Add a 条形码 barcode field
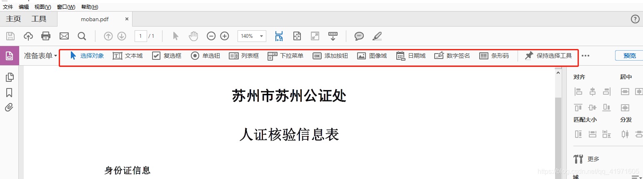The image size is (643, 179). [x=494, y=56]
